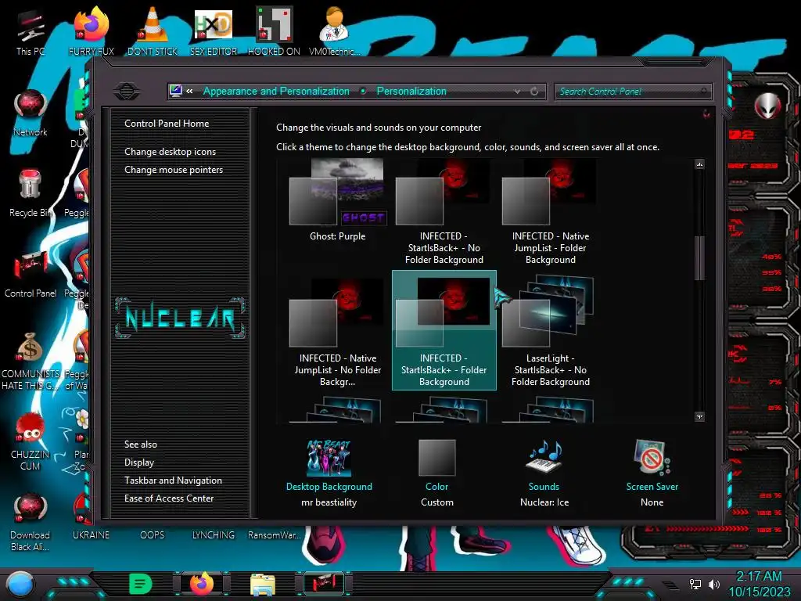Select the Control Panel taskbar button
Image resolution: width=801 pixels, height=601 pixels.
(x=324, y=584)
